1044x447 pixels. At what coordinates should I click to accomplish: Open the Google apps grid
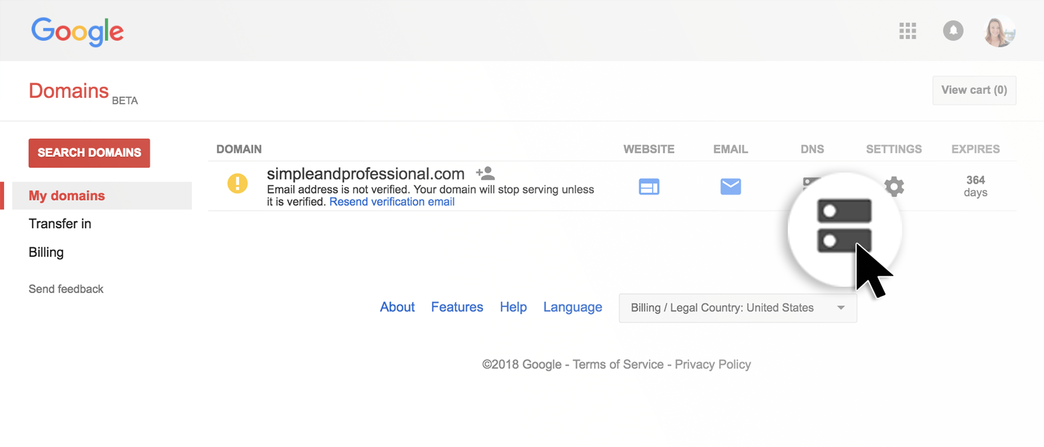coord(907,31)
